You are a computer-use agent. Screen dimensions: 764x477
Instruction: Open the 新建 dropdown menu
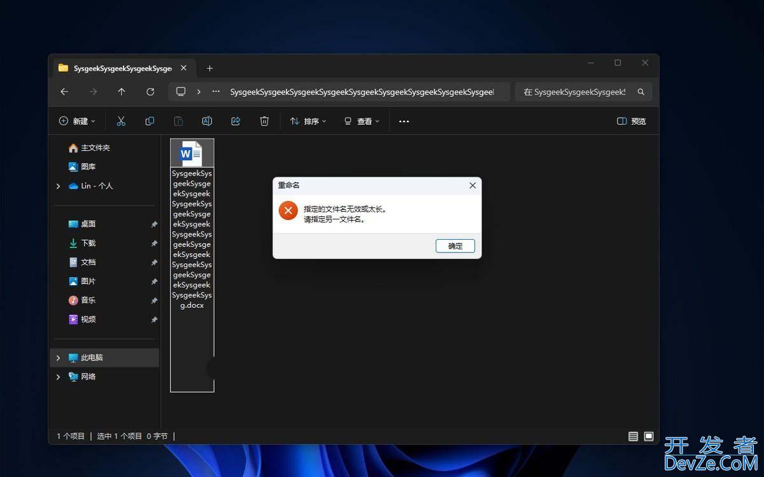click(x=77, y=121)
